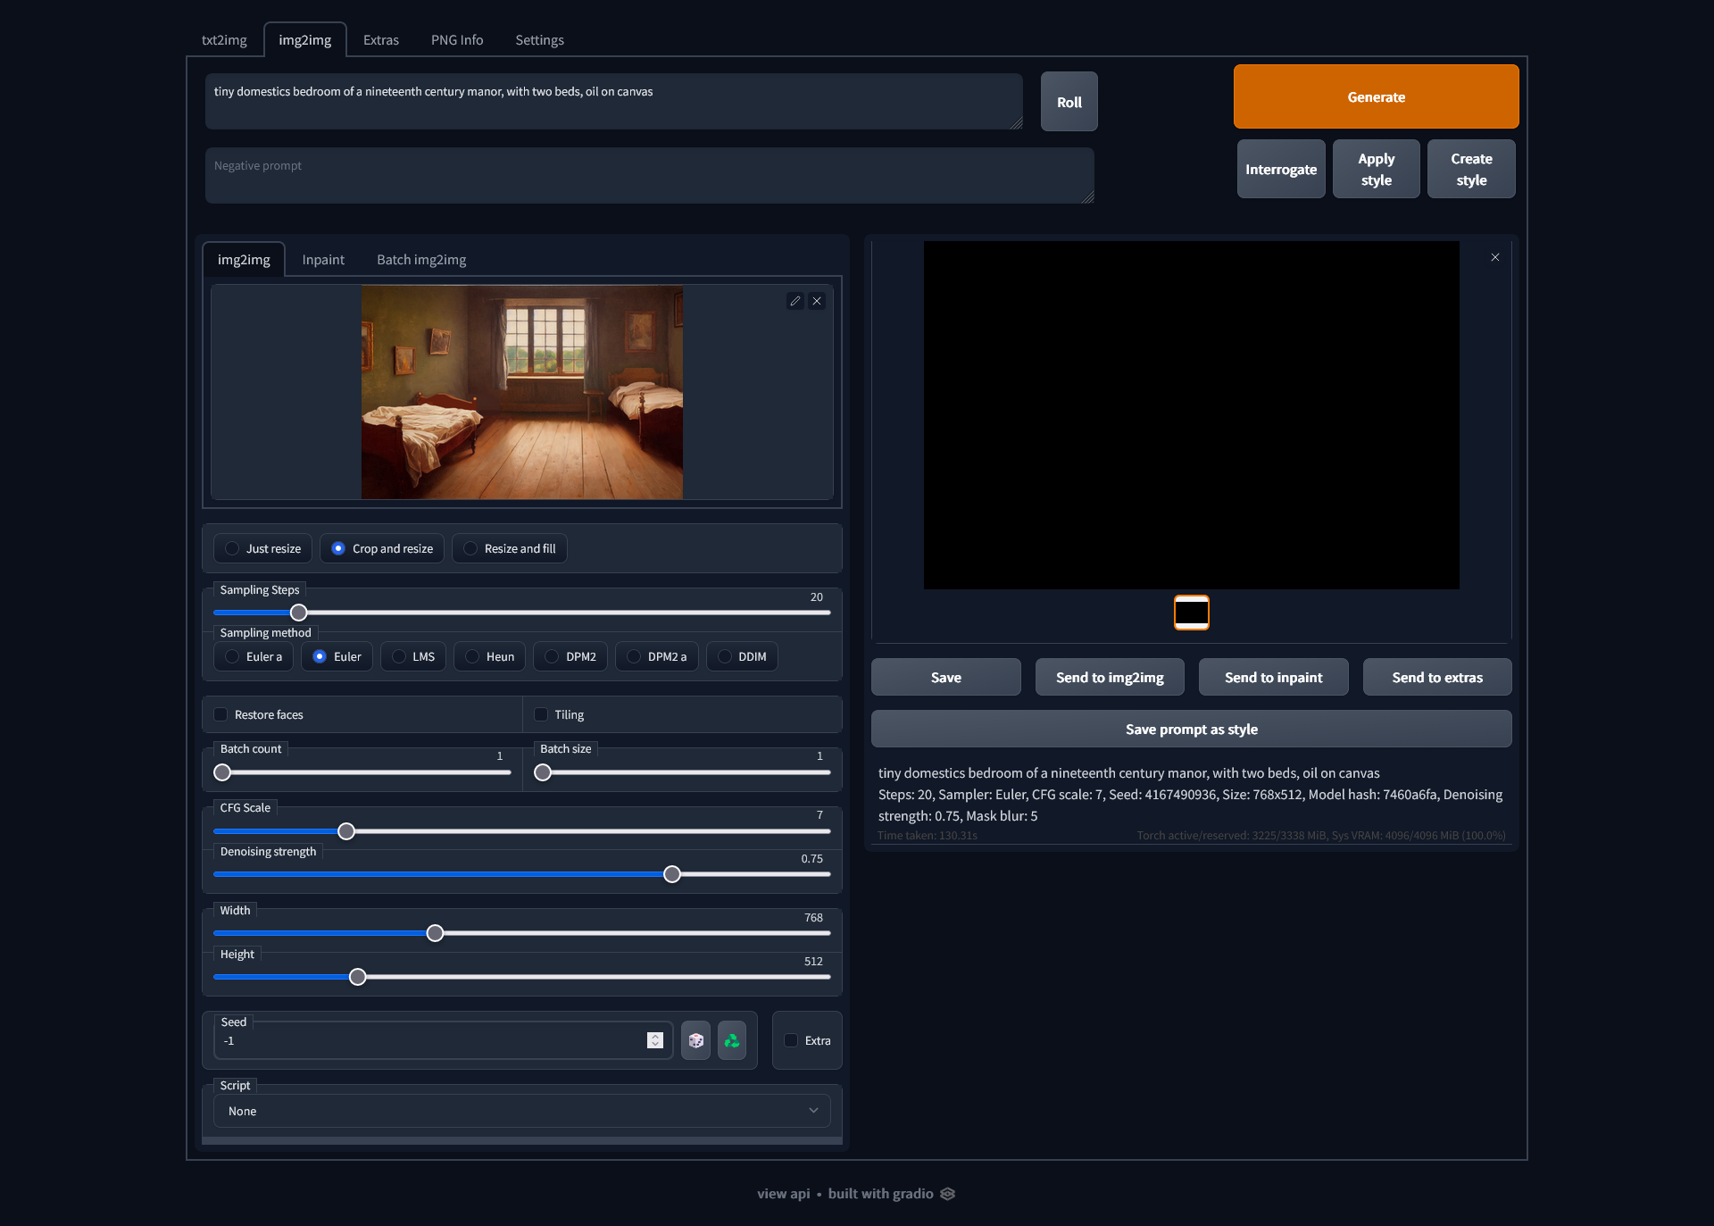Click into the Negative prompt field
The height and width of the screenshot is (1226, 1714).
pyautogui.click(x=649, y=176)
